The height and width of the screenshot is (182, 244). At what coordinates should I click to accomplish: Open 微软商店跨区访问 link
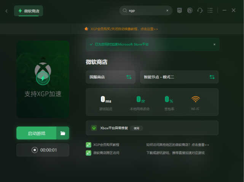click(106, 153)
